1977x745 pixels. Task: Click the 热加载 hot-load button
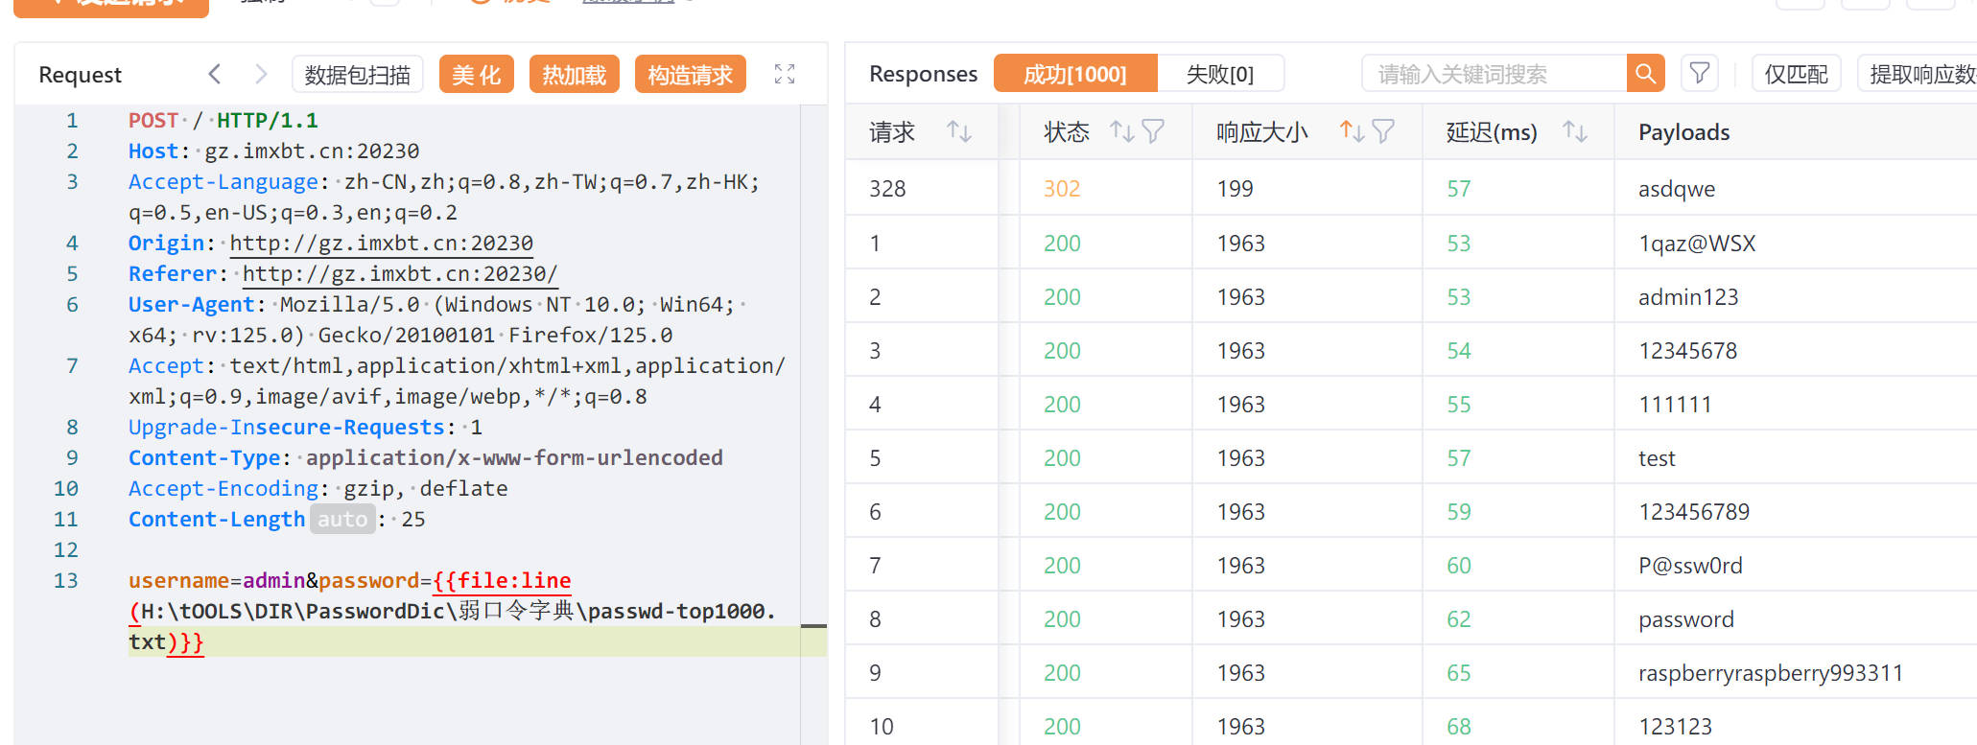[574, 75]
